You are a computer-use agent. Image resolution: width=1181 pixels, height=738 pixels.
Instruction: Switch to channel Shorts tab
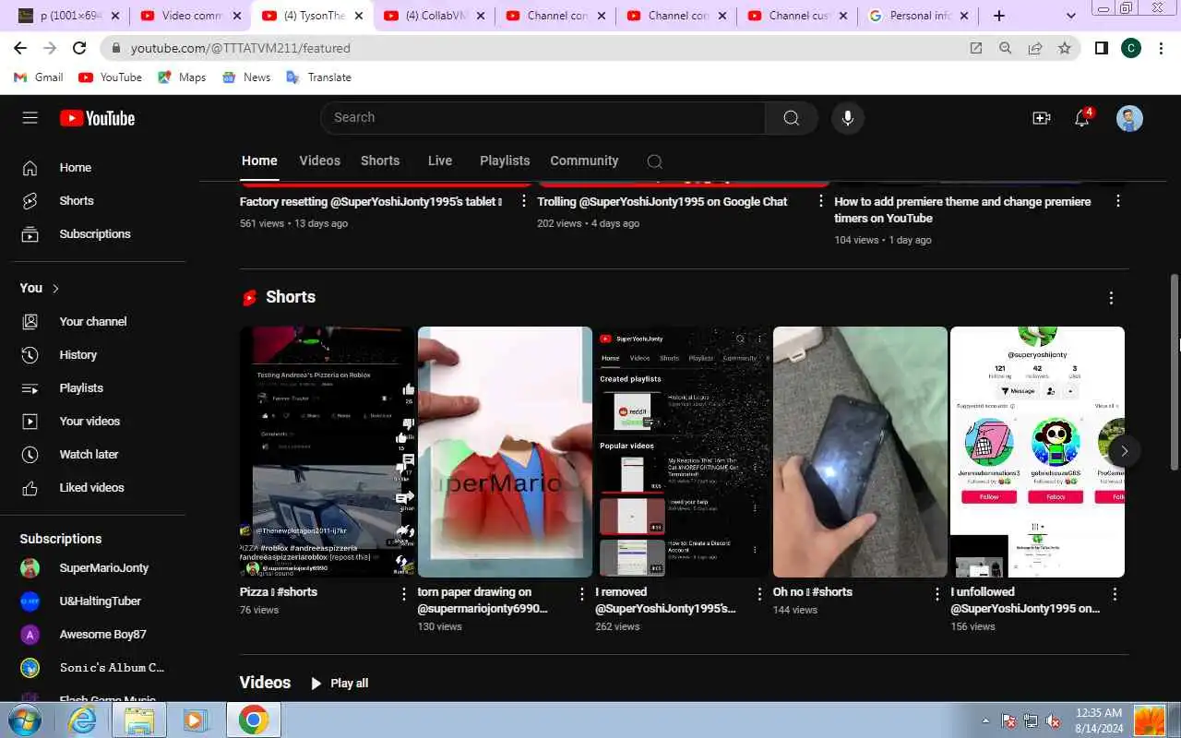point(380,161)
